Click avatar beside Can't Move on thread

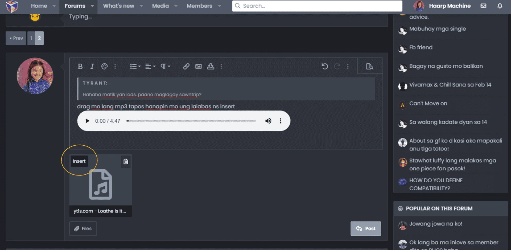(x=403, y=105)
